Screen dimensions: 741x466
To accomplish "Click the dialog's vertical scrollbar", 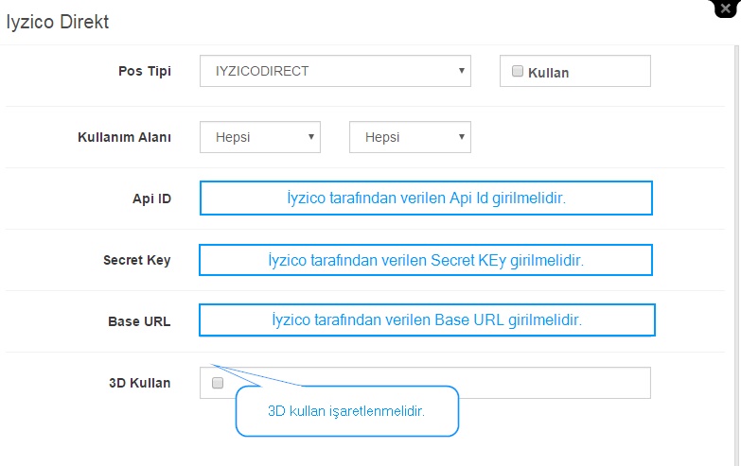I will (x=737, y=255).
